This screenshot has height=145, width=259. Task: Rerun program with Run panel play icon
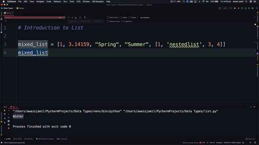[4, 110]
